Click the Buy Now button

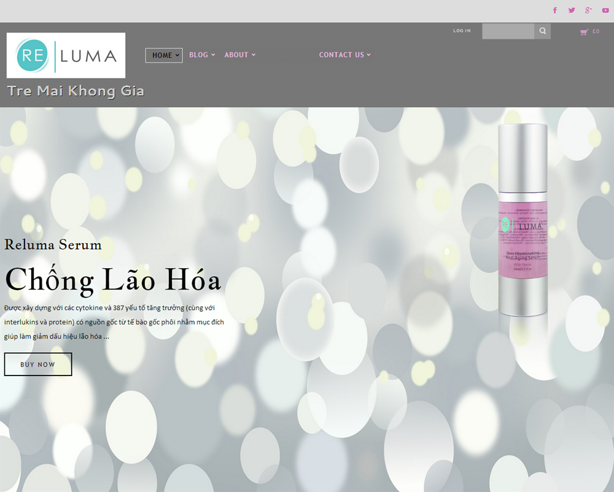(x=38, y=364)
